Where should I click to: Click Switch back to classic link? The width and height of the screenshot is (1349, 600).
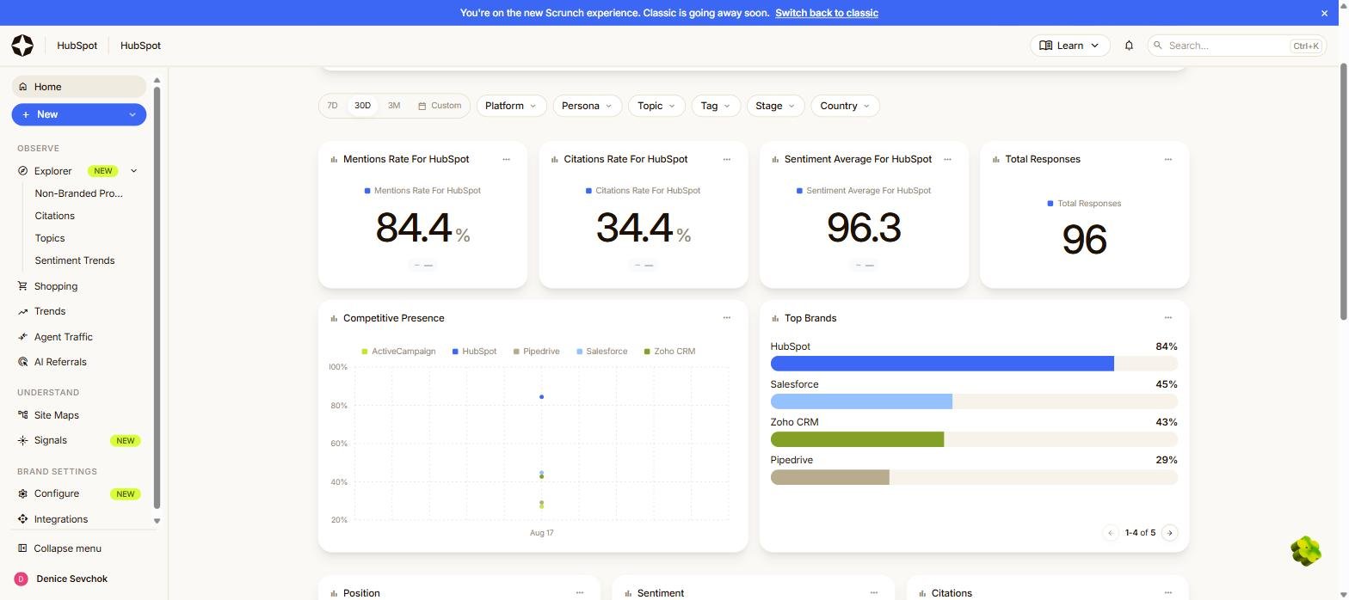click(x=826, y=13)
